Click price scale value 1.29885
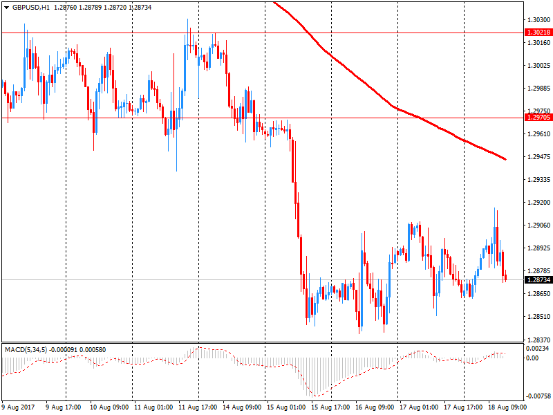This screenshot has width=553, height=415. pos(538,89)
